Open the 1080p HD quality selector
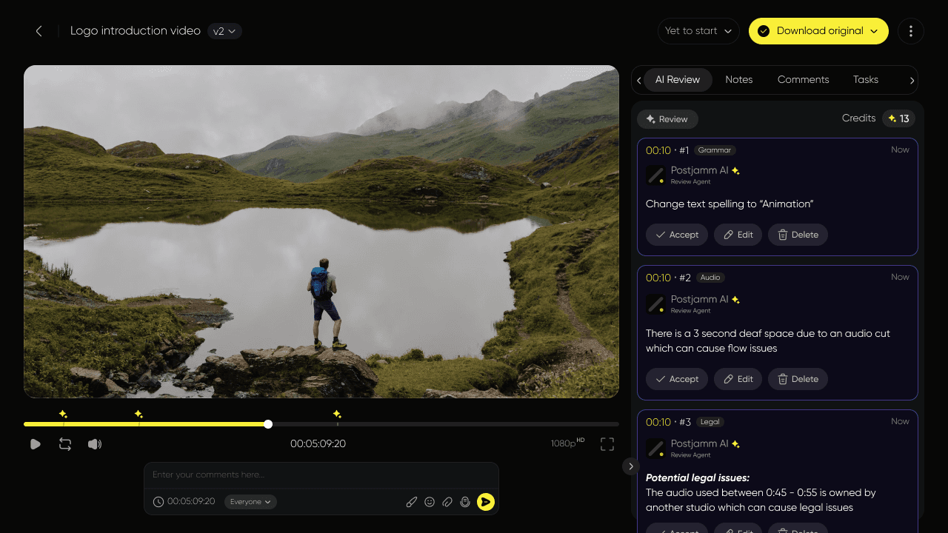The width and height of the screenshot is (948, 533). pyautogui.click(x=567, y=443)
